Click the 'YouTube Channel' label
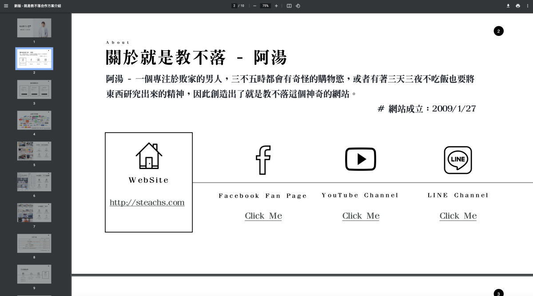Viewport: 533px width, 296px height. (x=360, y=195)
